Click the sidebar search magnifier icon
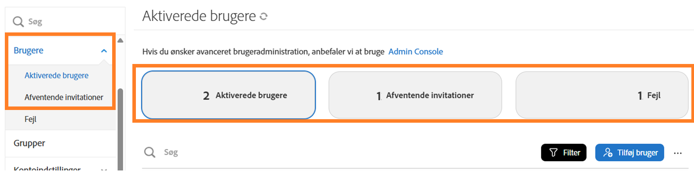694x195 pixels. [x=18, y=21]
